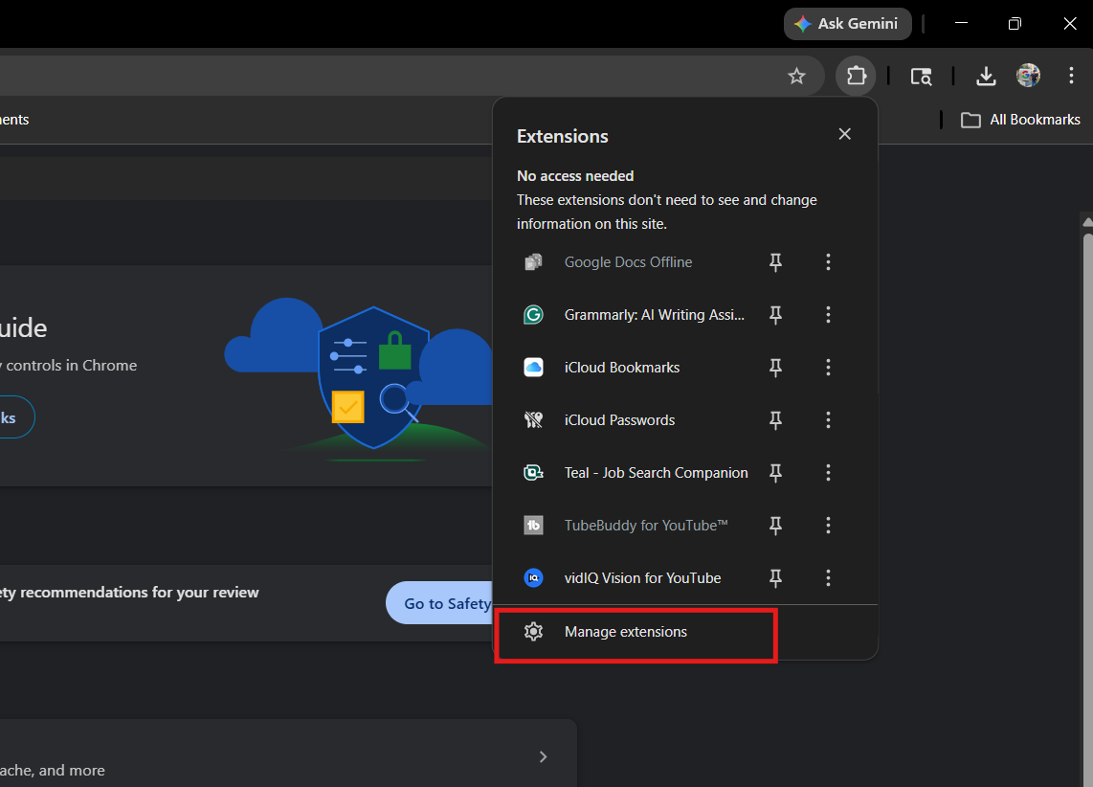The image size is (1093, 787).
Task: Open more options for Google Docs Offline
Action: (828, 262)
